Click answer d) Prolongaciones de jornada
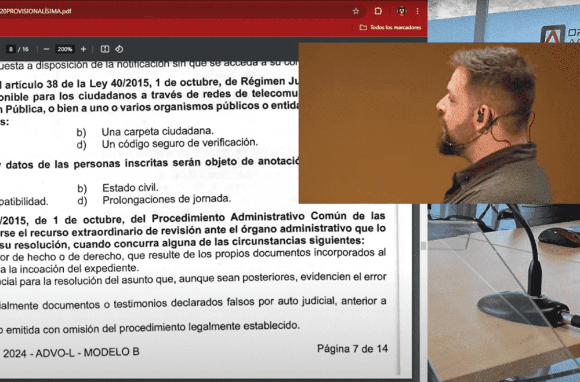 point(166,200)
